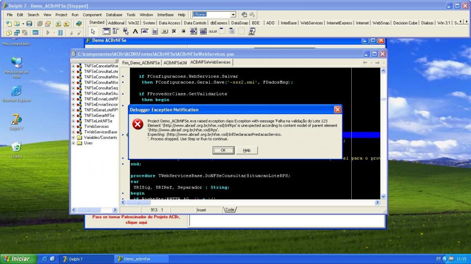Select the Button 'OK' component icon
Screen dimensions: 471x264
point(164,32)
